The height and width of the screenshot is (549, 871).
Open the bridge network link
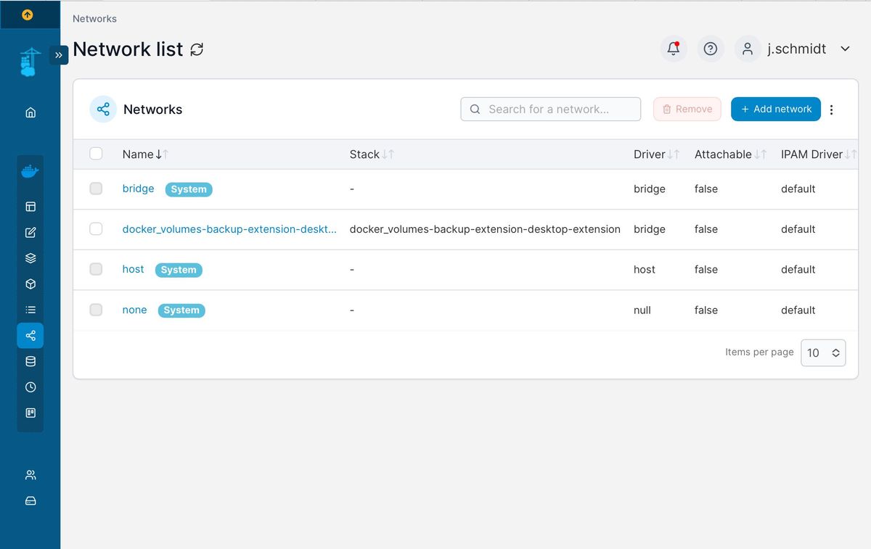click(x=138, y=189)
